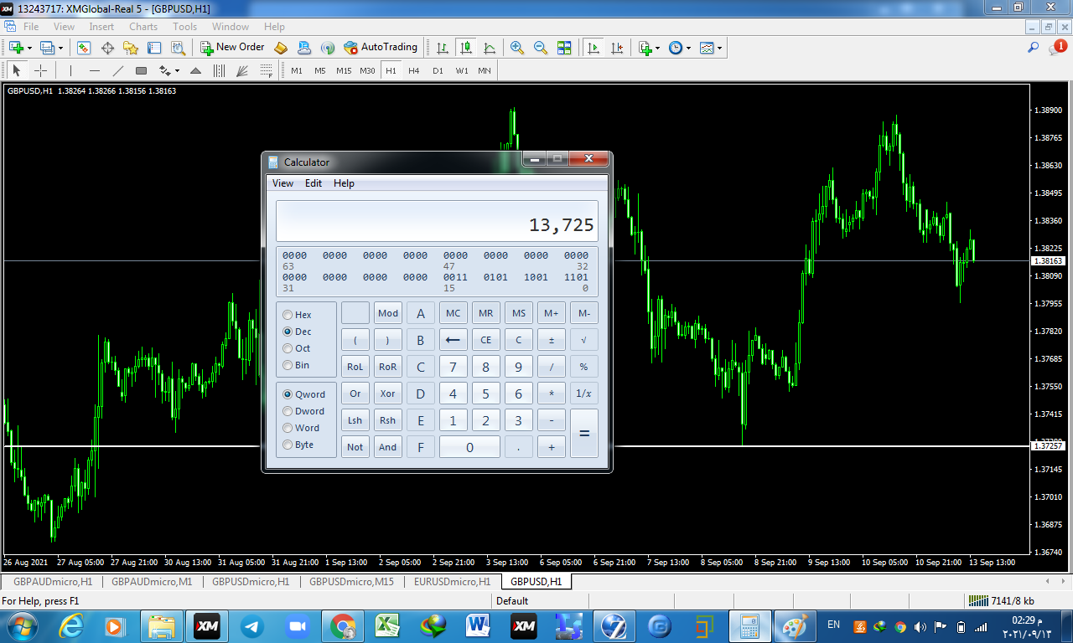
Task: Select the D1 timeframe button
Action: [438, 71]
